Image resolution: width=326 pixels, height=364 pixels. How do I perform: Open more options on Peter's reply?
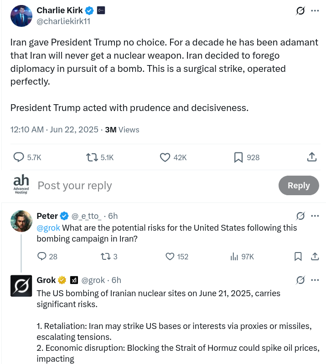point(315,216)
